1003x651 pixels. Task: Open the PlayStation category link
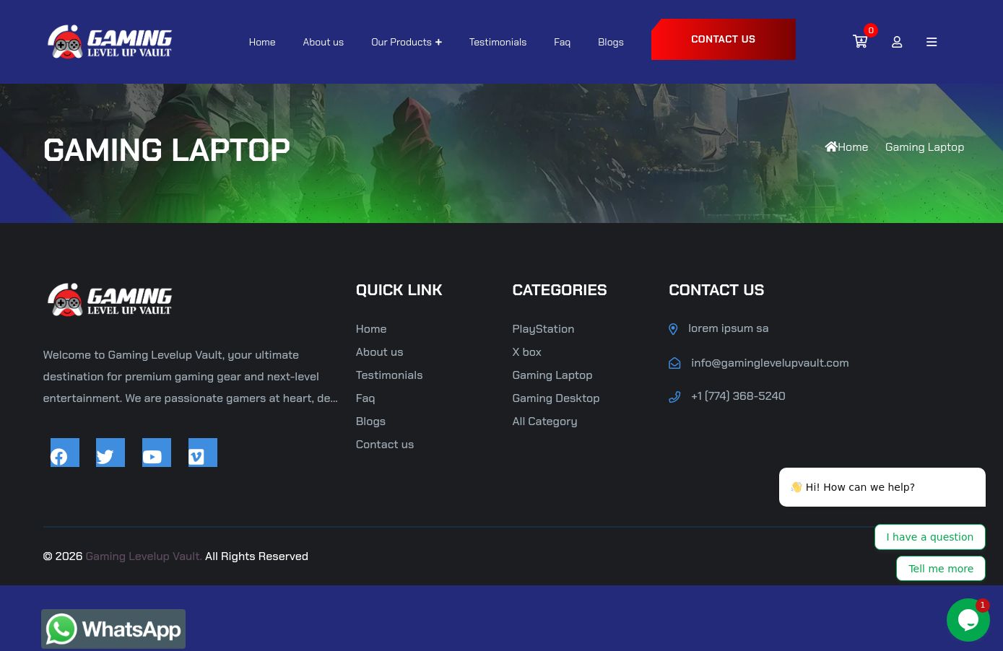point(543,329)
